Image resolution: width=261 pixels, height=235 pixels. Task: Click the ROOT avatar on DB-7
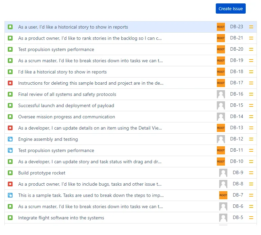coord(223,195)
